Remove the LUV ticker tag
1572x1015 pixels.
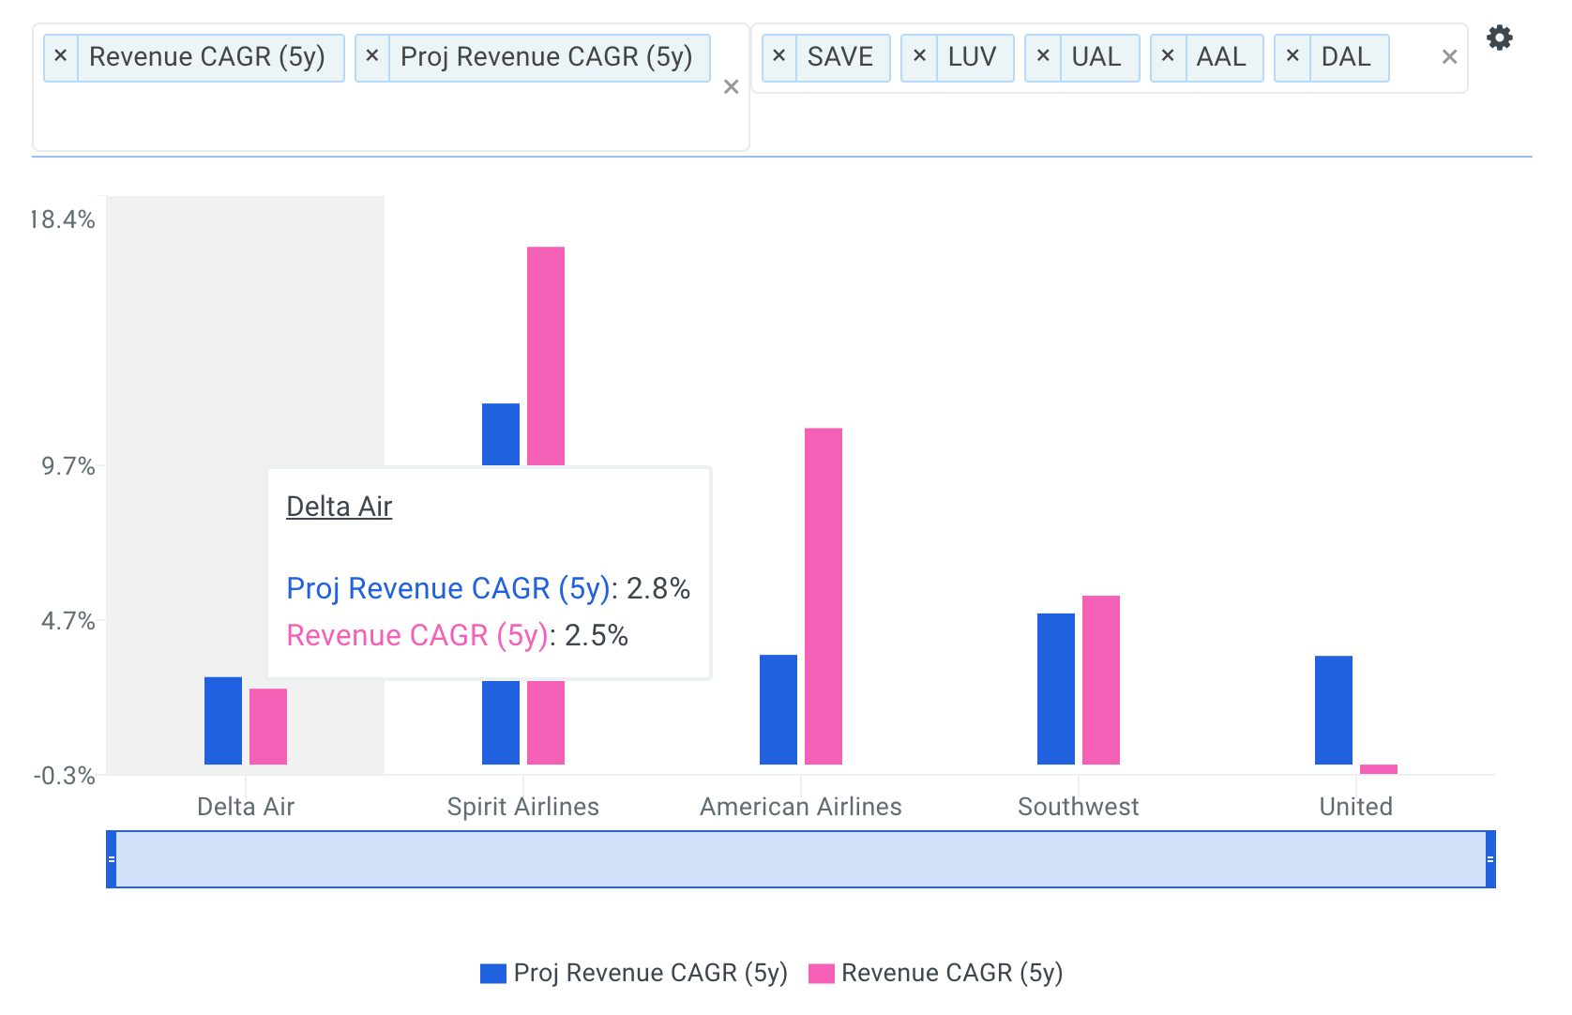[919, 57]
